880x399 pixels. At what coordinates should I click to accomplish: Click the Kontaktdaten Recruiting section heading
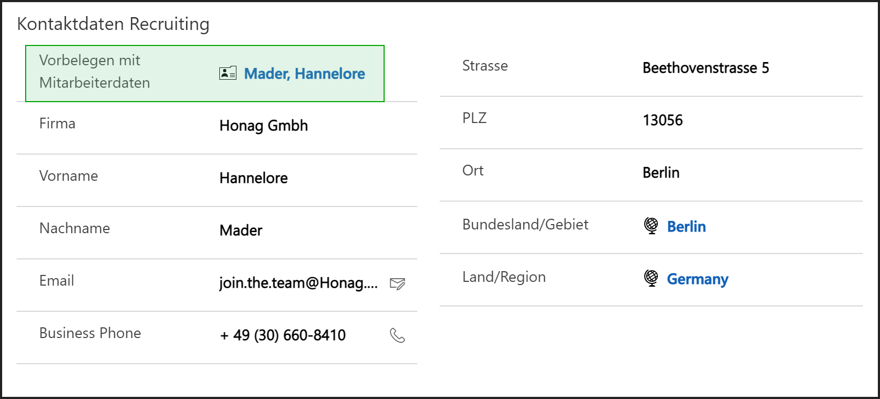point(113,24)
